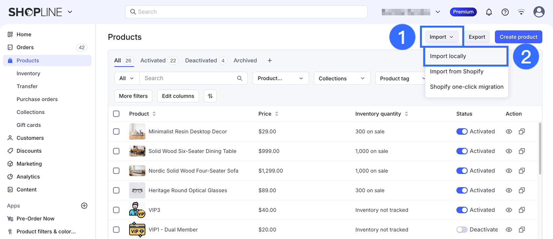Duplicate the Minimalist Resin Desktop Decor product
This screenshot has height=239, width=553.
(522, 132)
